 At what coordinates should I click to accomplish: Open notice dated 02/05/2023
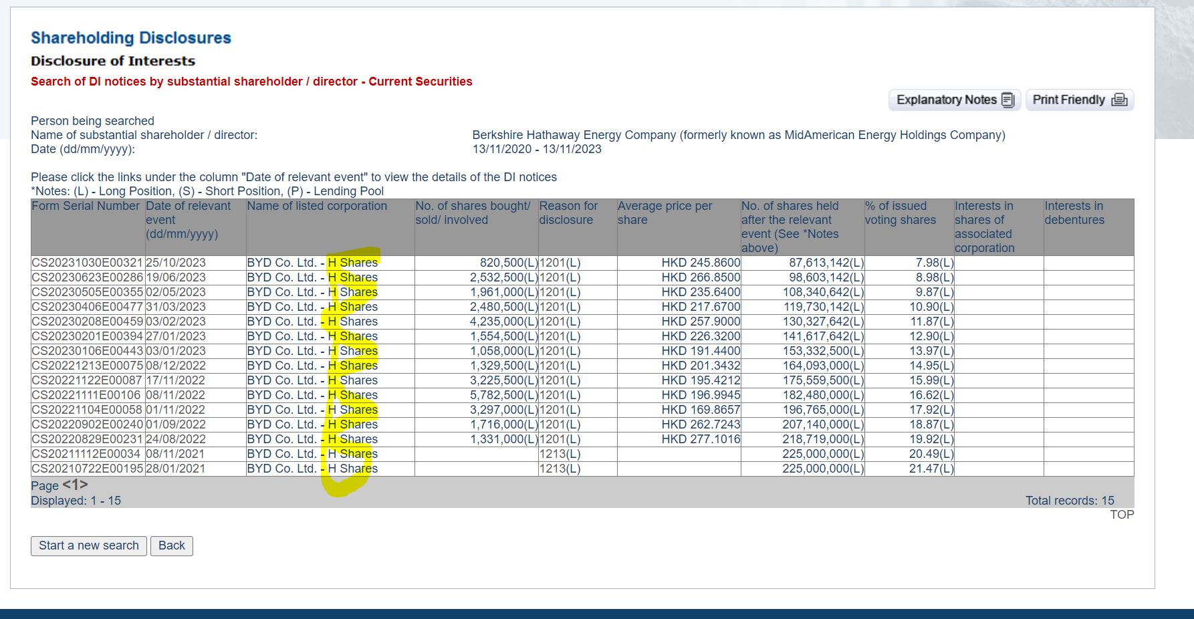(x=176, y=292)
